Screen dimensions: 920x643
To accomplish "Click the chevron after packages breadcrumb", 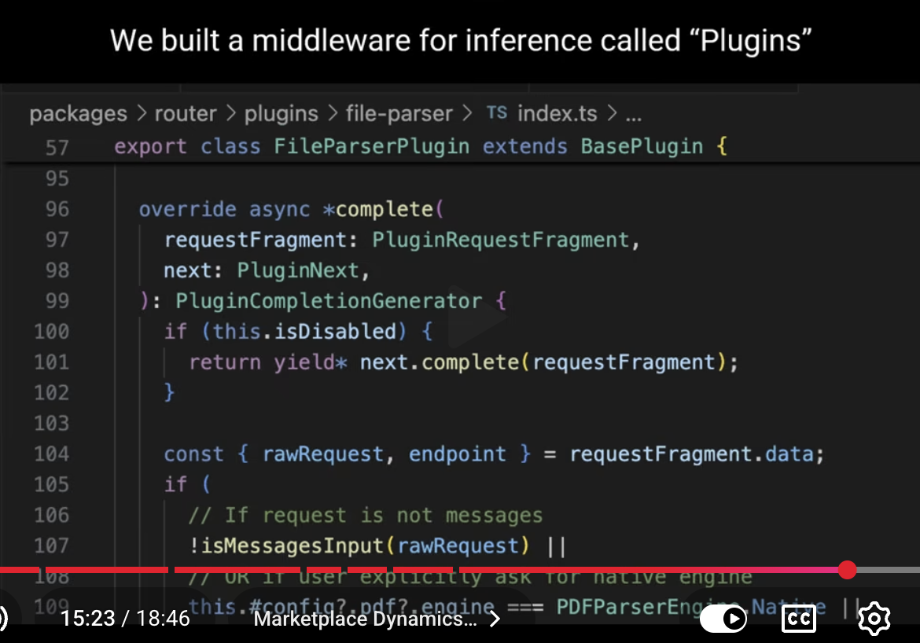I will pos(141,113).
